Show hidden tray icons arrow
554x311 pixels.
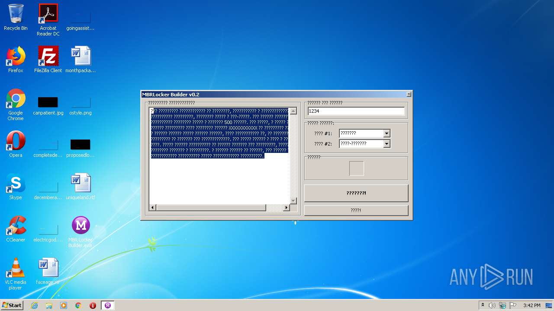[483, 305]
